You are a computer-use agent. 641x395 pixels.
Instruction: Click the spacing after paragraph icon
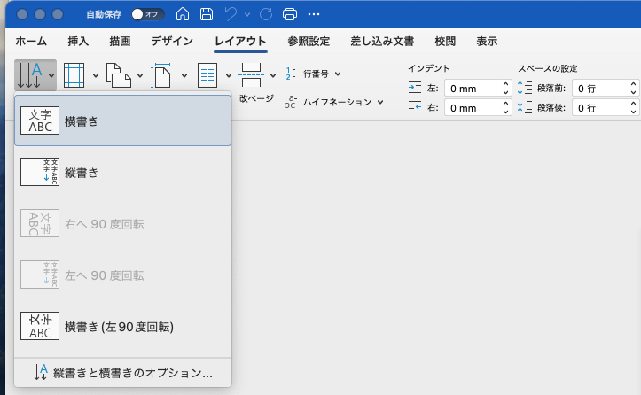pyautogui.click(x=525, y=107)
